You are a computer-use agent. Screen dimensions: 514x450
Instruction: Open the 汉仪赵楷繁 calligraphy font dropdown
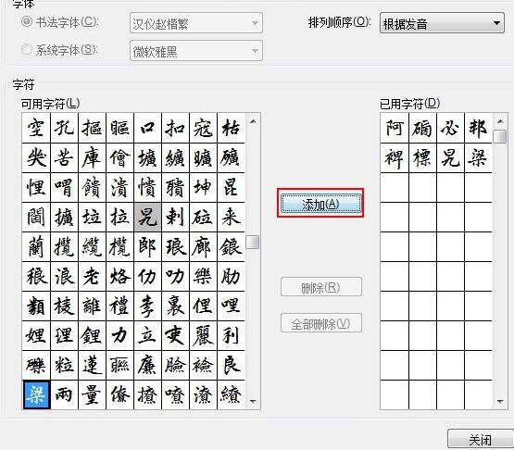pyautogui.click(x=196, y=23)
